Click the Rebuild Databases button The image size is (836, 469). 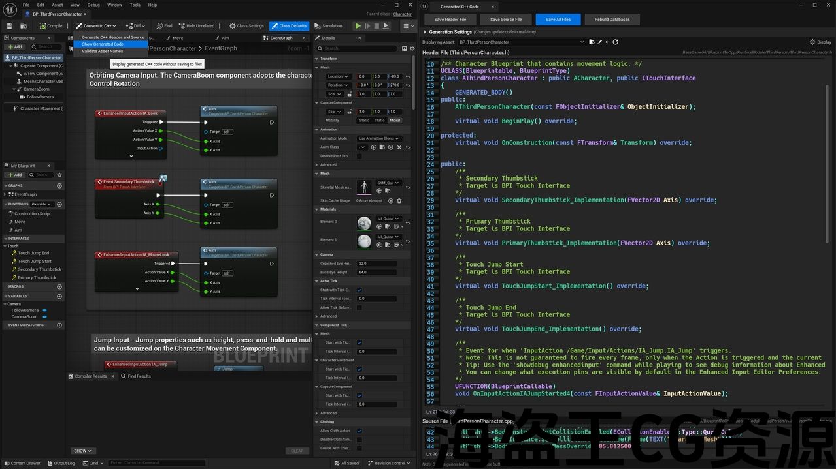pyautogui.click(x=612, y=20)
